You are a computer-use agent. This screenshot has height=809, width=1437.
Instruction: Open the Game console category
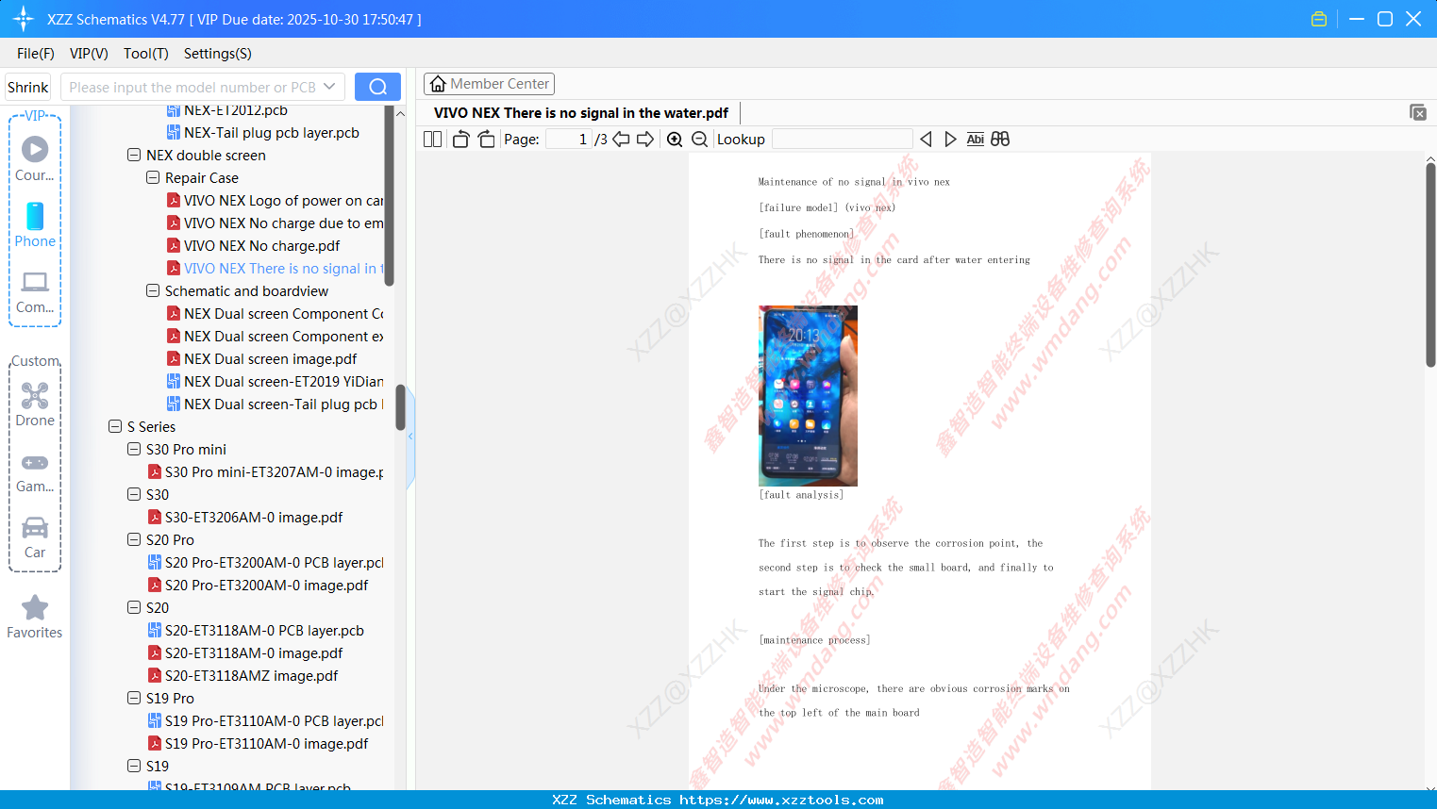tap(35, 471)
